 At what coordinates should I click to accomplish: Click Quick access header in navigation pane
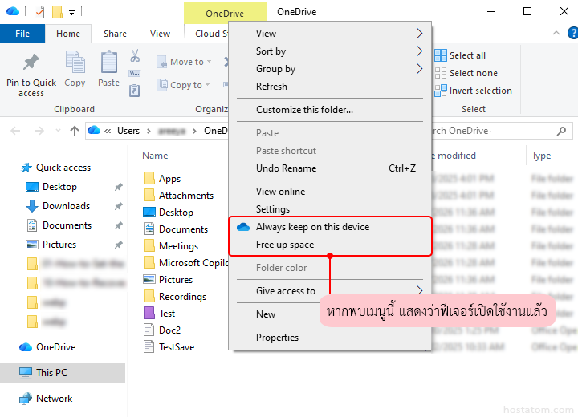[55, 168]
